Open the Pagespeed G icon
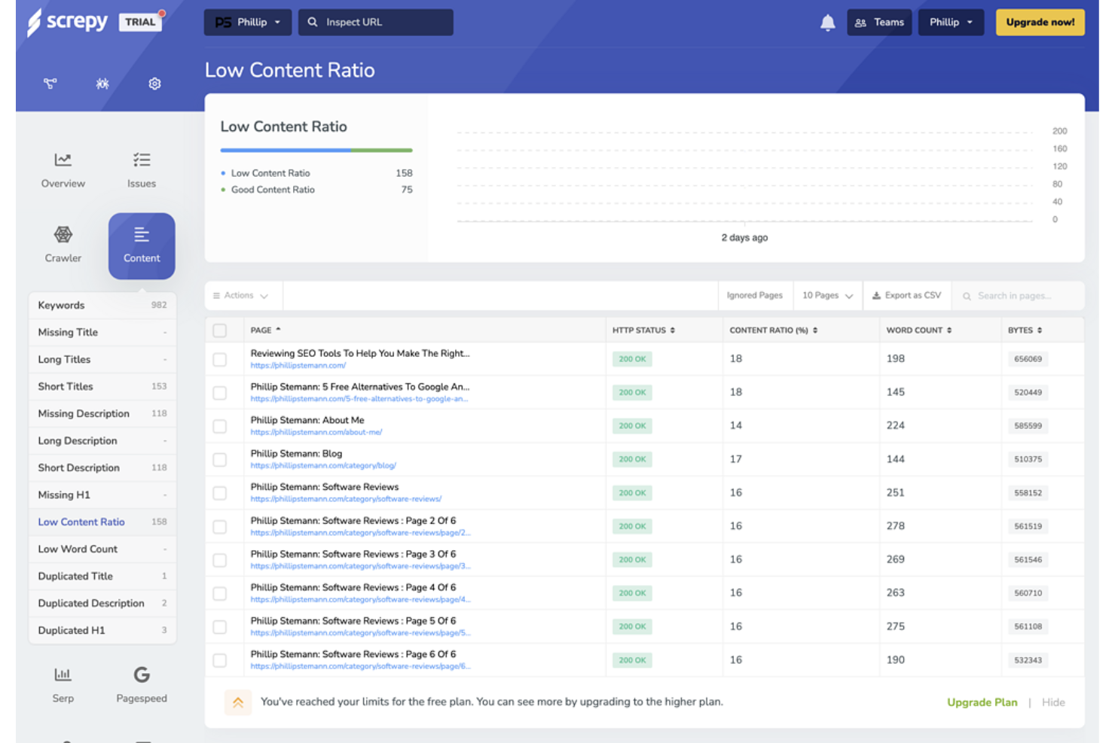The width and height of the screenshot is (1115, 743). (x=142, y=674)
